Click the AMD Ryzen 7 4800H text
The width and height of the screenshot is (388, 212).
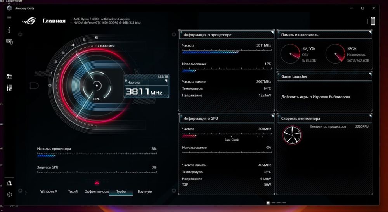point(101,19)
